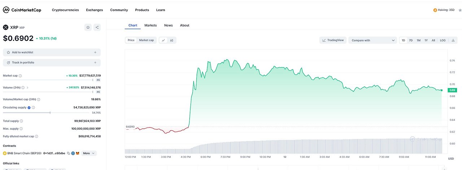Select the 7D time range
The width and height of the screenshot is (462, 170).
pyautogui.click(x=411, y=40)
